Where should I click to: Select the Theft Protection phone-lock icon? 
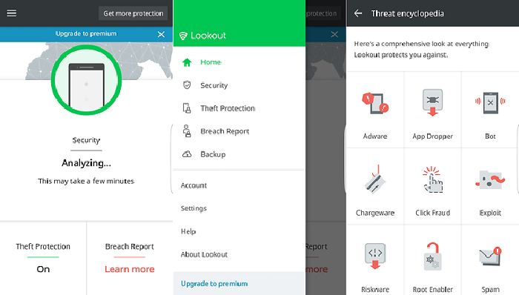coord(187,108)
